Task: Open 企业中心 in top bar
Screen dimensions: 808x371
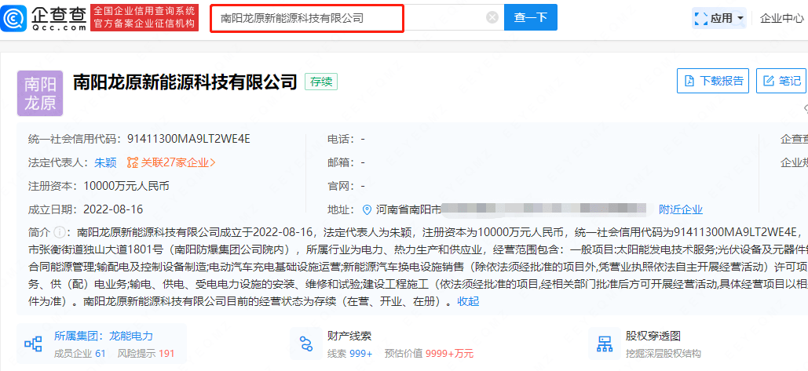Action: click(x=782, y=19)
